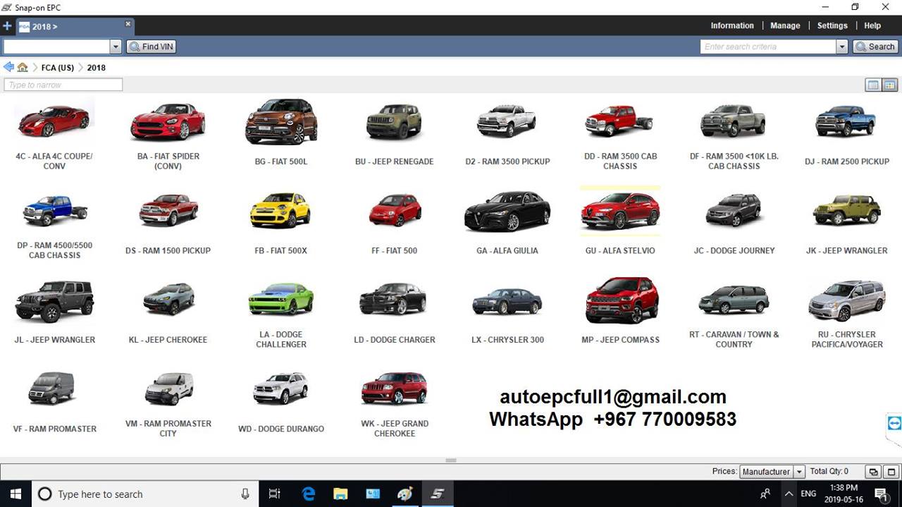Image resolution: width=902 pixels, height=507 pixels.
Task: Click the TeamViewer side panel icon
Action: pos(894,423)
